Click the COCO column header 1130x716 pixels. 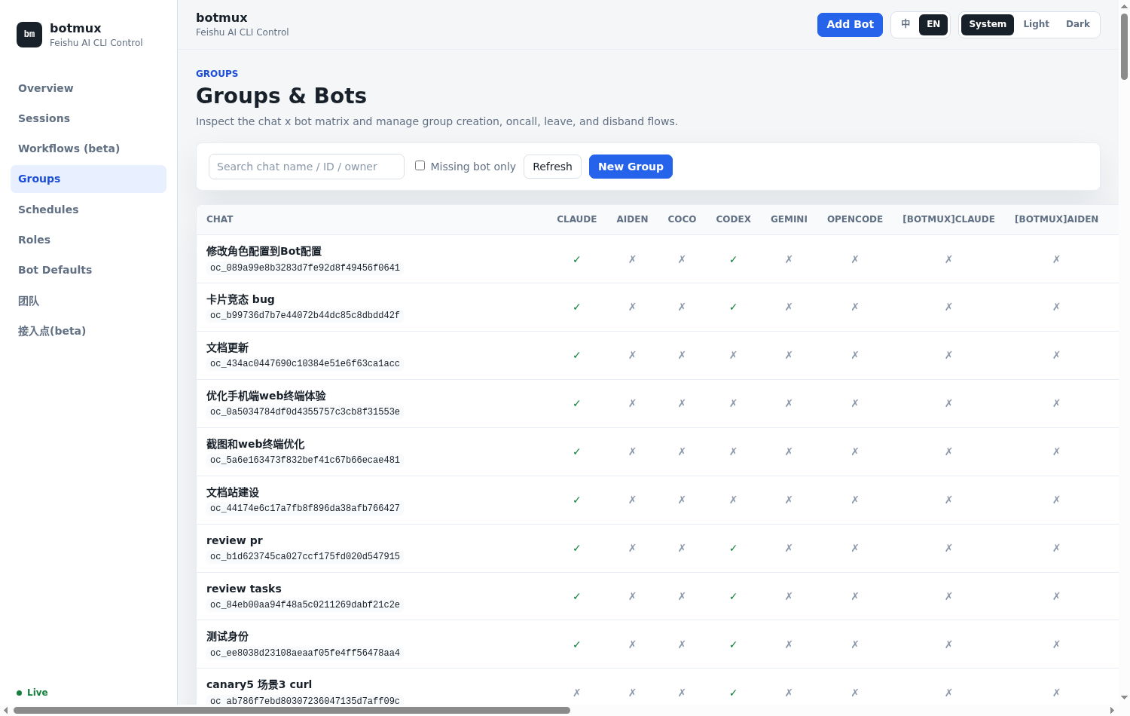click(683, 219)
